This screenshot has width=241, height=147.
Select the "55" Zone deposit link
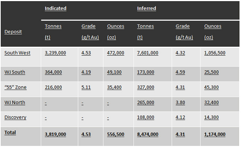[x=16, y=87]
